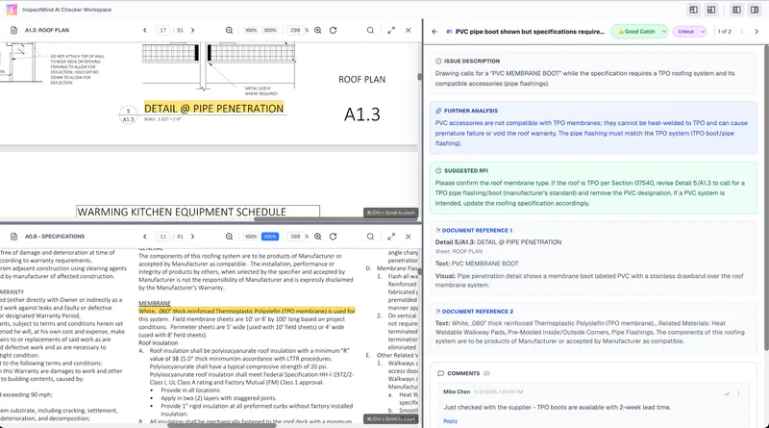This screenshot has height=428, width=769.
Task: Close the A0.8 Specifications viewer pane
Action: click(408, 237)
